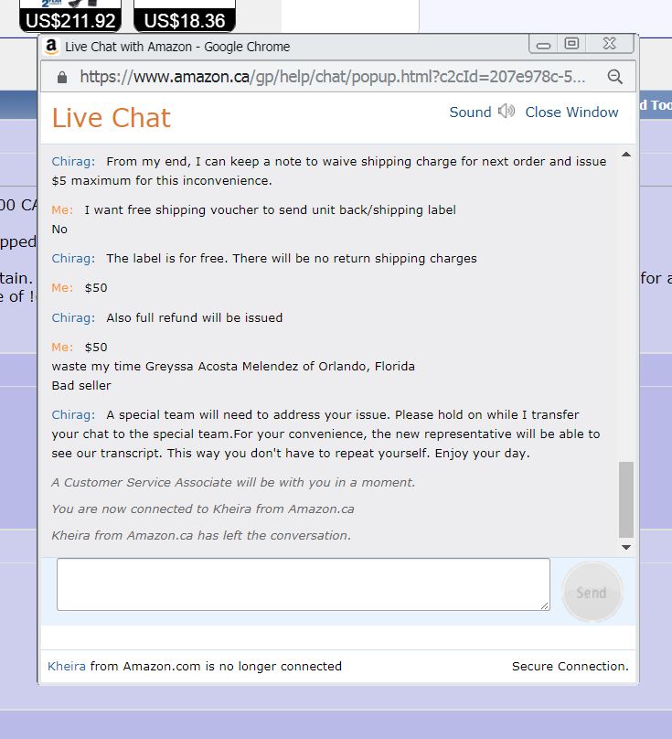Screen dimensions: 672x739
Task: Click 'is no longer connected' status text
Action: pos(273,666)
